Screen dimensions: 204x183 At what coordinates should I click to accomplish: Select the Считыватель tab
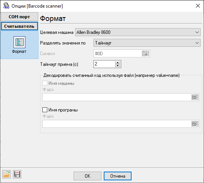(x=19, y=26)
